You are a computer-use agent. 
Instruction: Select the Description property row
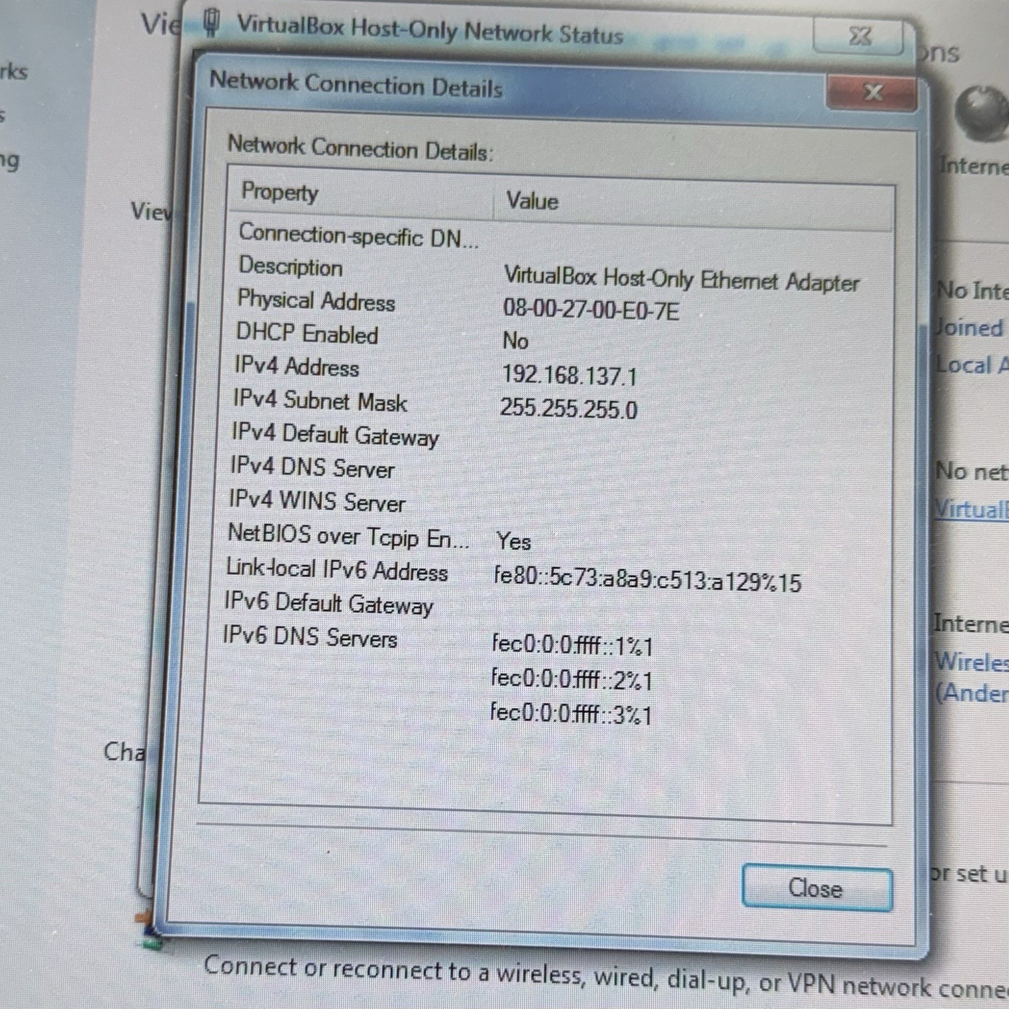tap(290, 267)
